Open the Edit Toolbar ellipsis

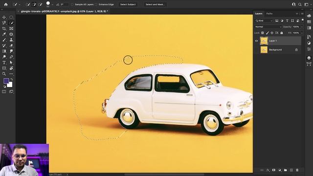tap(11, 74)
